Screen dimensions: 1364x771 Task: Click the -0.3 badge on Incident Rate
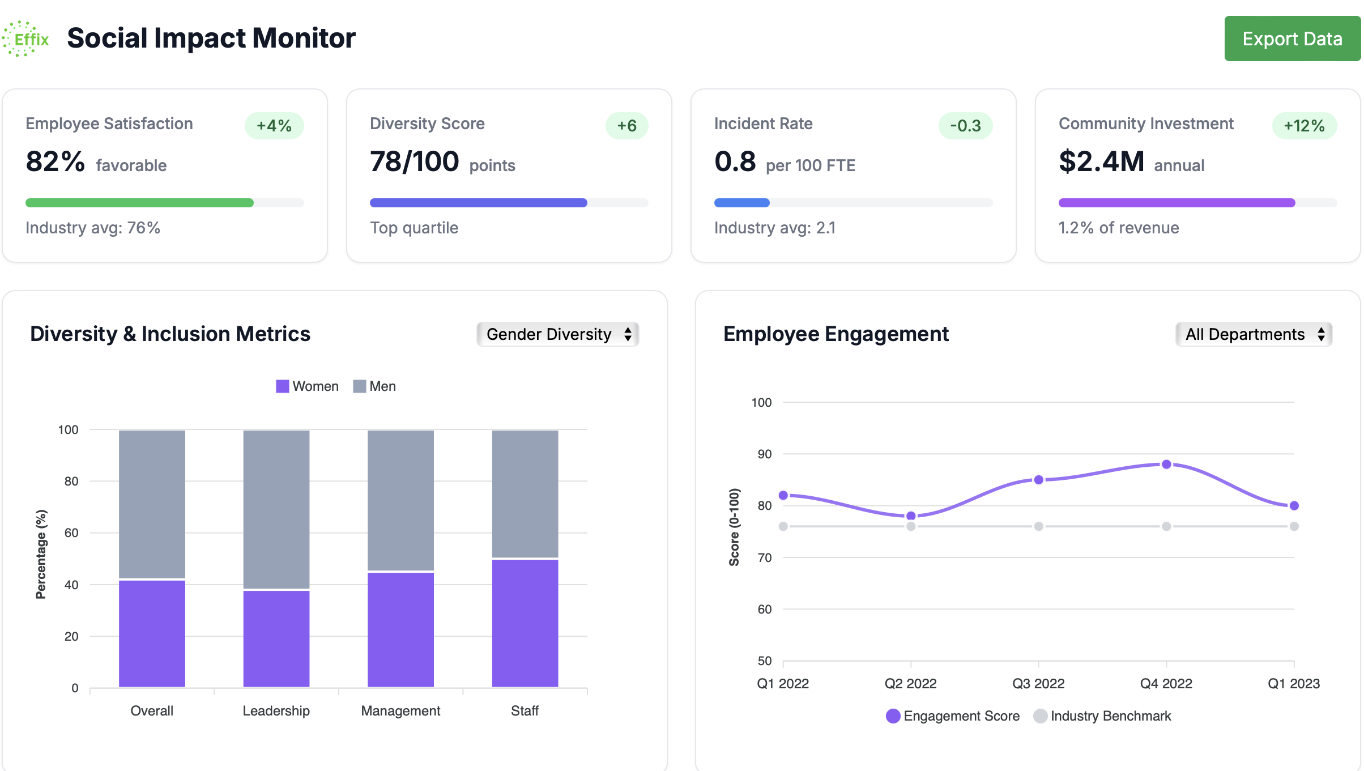(x=966, y=125)
